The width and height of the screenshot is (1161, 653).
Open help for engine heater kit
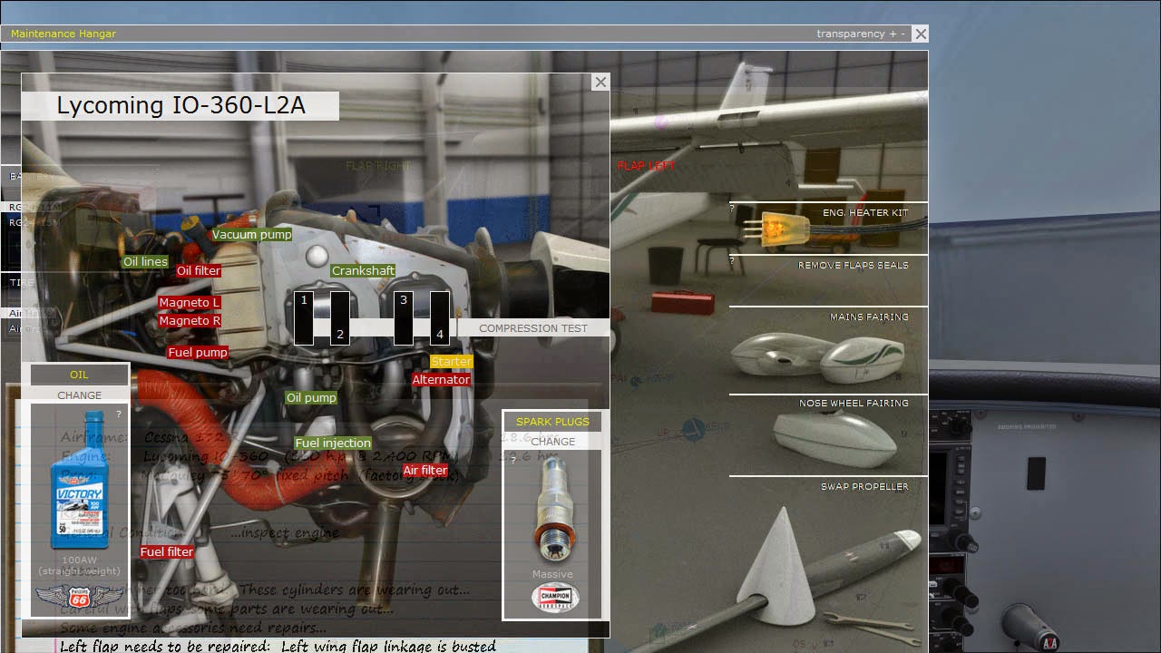coord(732,209)
